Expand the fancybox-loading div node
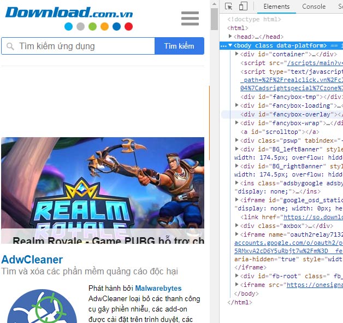The image size is (343, 323). click(x=236, y=105)
